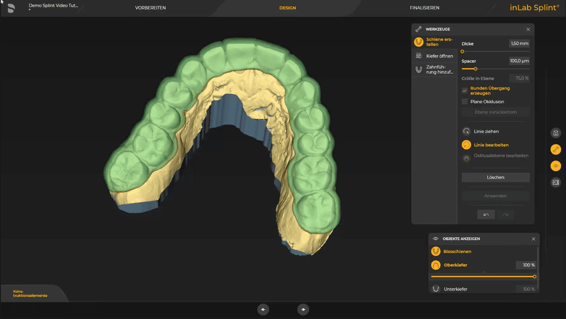Expand the Konstruktionselemente panel
Screen dimensions: 566x319
click(31, 293)
